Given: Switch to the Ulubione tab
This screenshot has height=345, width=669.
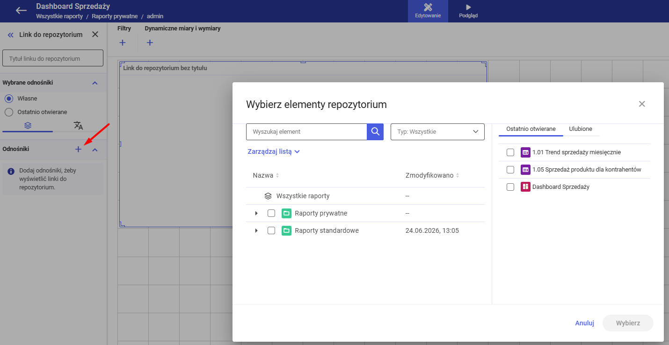Looking at the screenshot, I should point(581,129).
